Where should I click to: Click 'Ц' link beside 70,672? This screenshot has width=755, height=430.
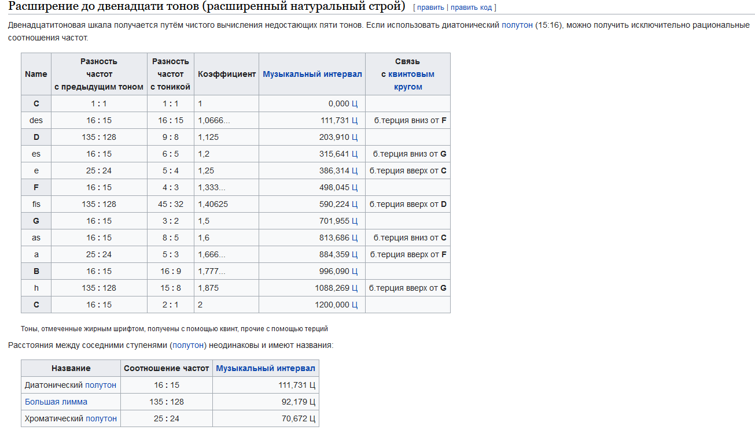(312, 418)
